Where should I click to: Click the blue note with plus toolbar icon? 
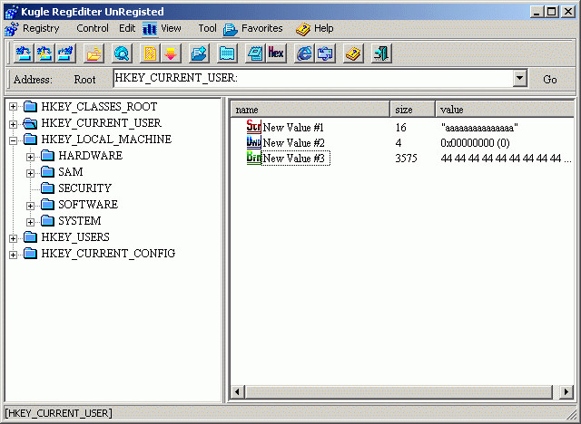click(199, 54)
